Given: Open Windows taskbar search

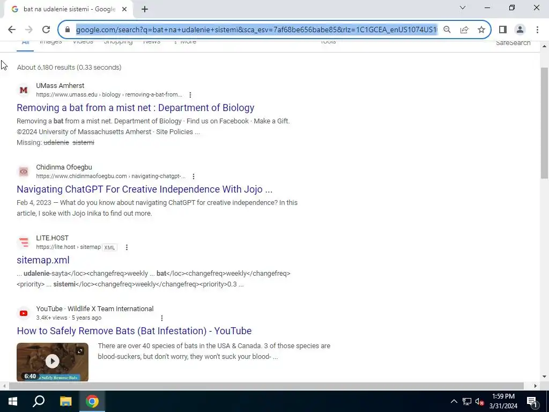Looking at the screenshot, I should (39, 401).
